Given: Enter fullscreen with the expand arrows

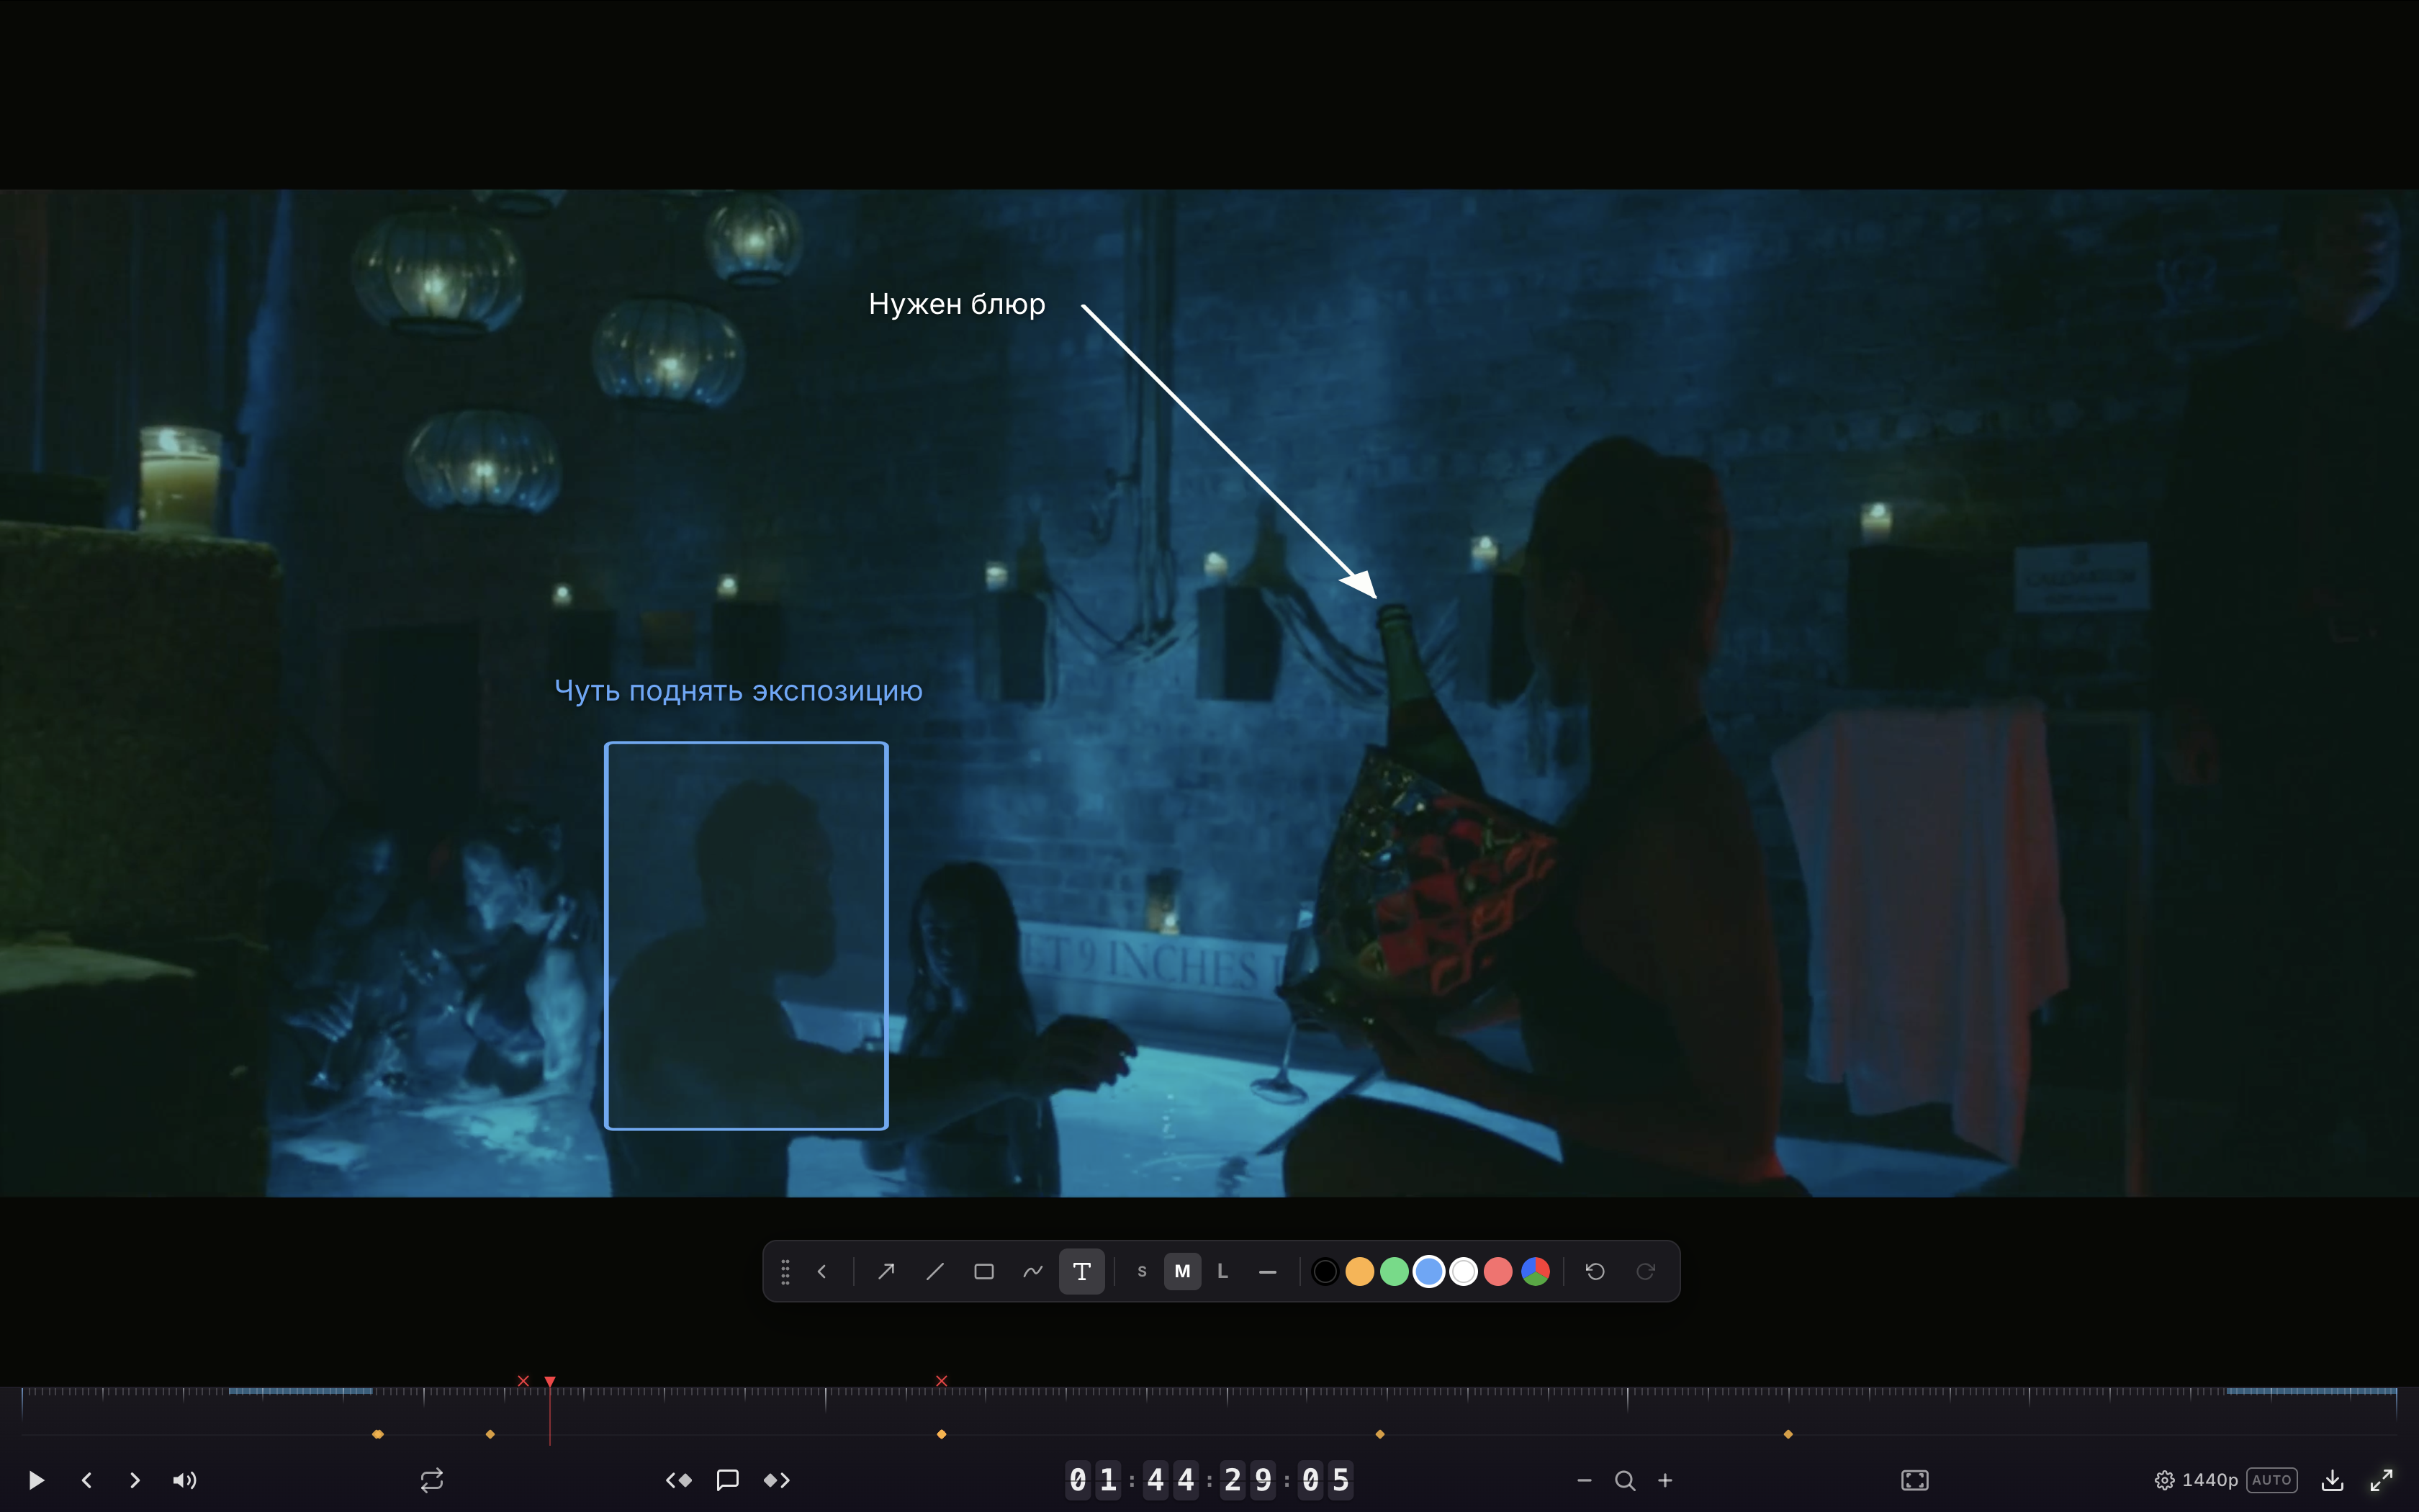Looking at the screenshot, I should click(2382, 1480).
